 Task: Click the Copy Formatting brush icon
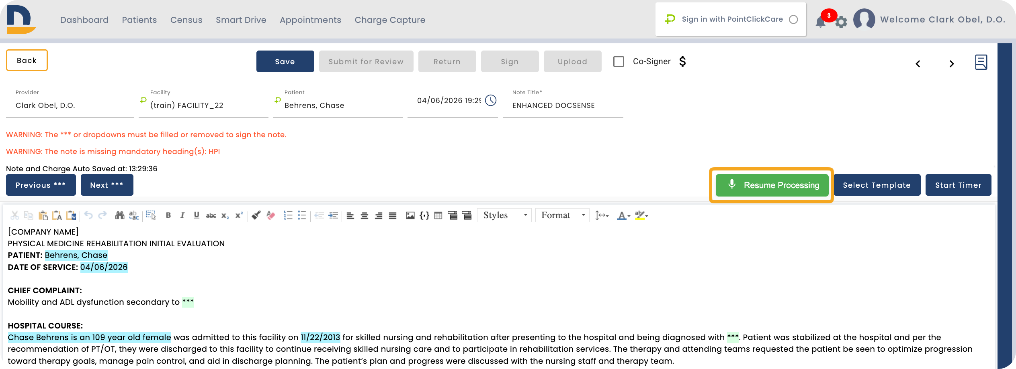(256, 215)
